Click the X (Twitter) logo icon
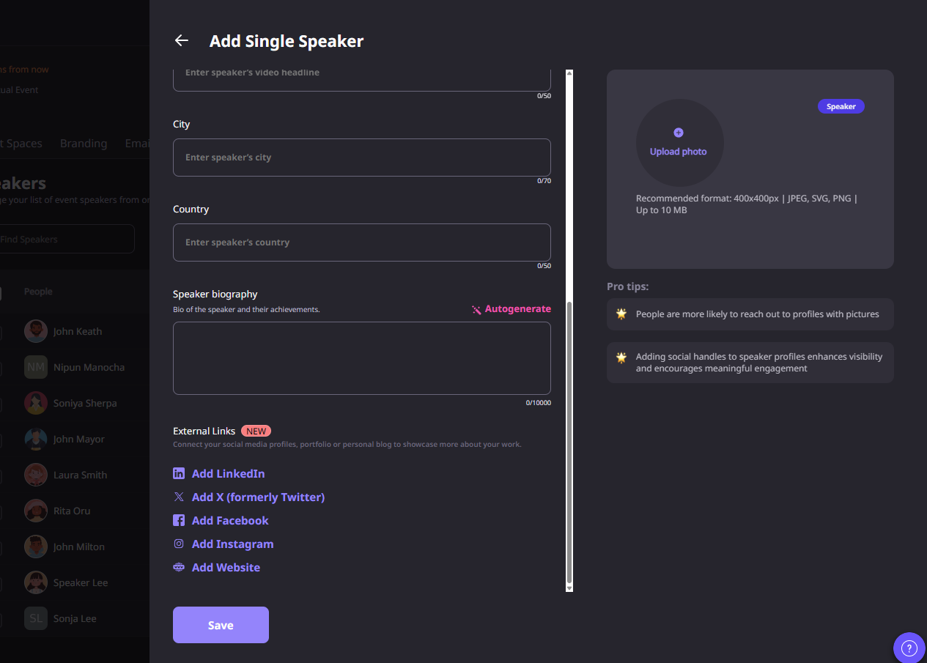This screenshot has height=663, width=927. click(179, 497)
